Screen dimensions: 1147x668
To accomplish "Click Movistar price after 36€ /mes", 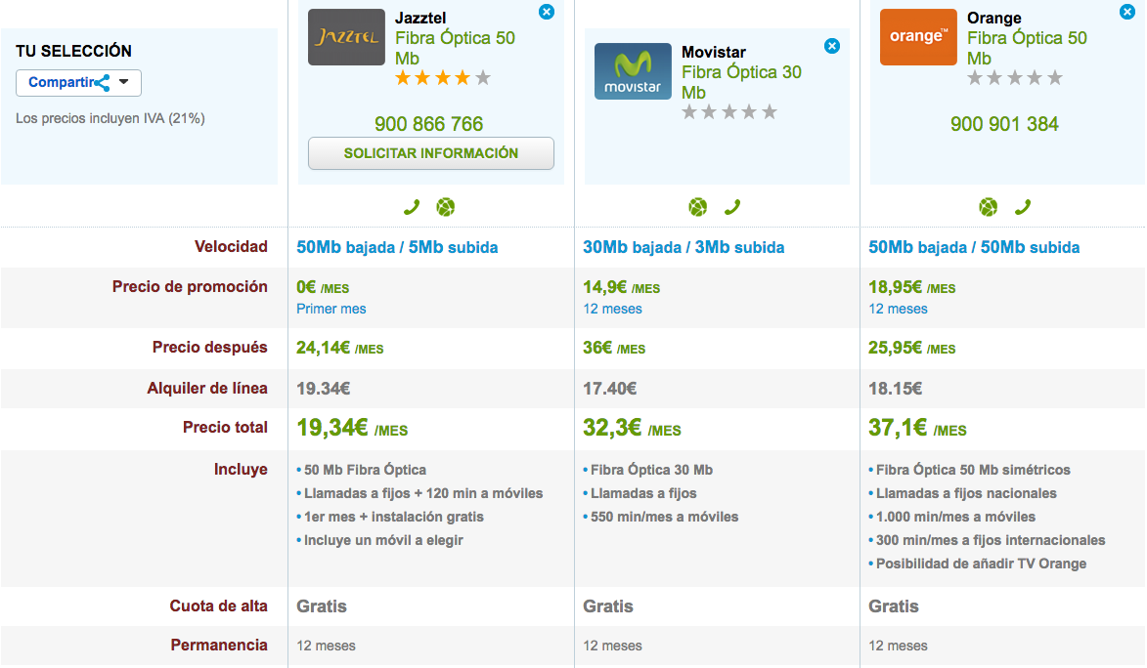I will 614,348.
